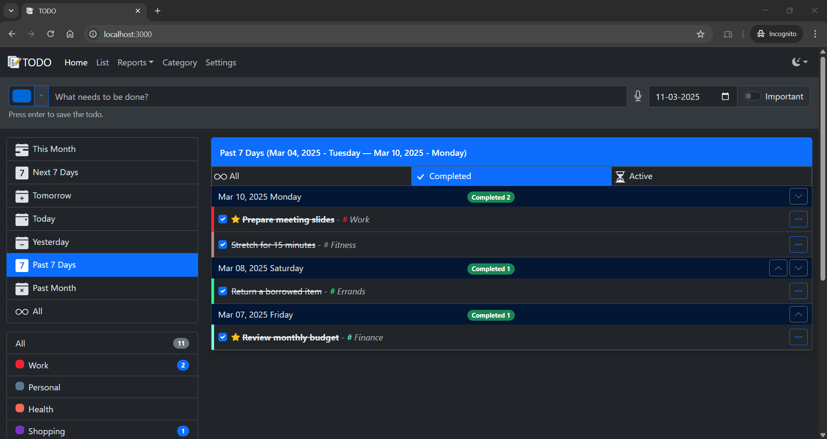
Task: Switch to the Completed tab
Action: coord(510,176)
